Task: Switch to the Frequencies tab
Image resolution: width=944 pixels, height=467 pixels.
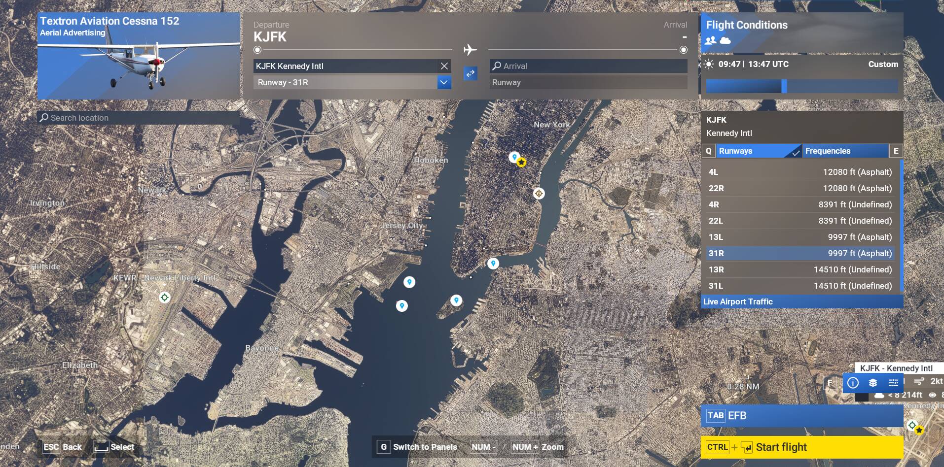Action: [x=845, y=151]
